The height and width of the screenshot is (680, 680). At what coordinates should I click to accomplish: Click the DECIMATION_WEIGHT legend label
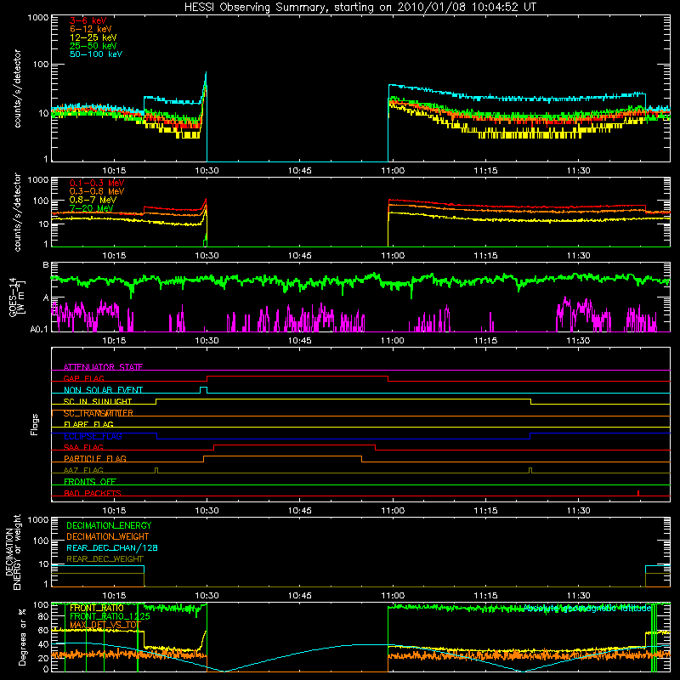tap(108, 536)
